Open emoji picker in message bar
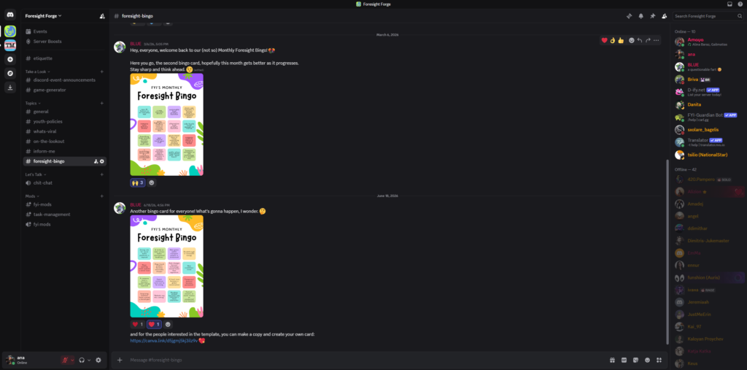 point(648,360)
